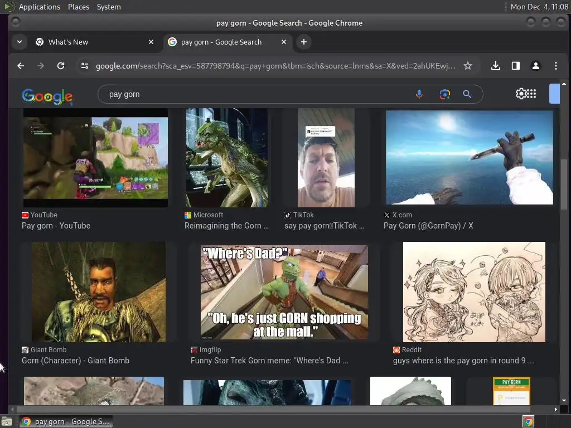Viewport: 571px width, 428px height.
Task: Reload the current page
Action: 61,66
